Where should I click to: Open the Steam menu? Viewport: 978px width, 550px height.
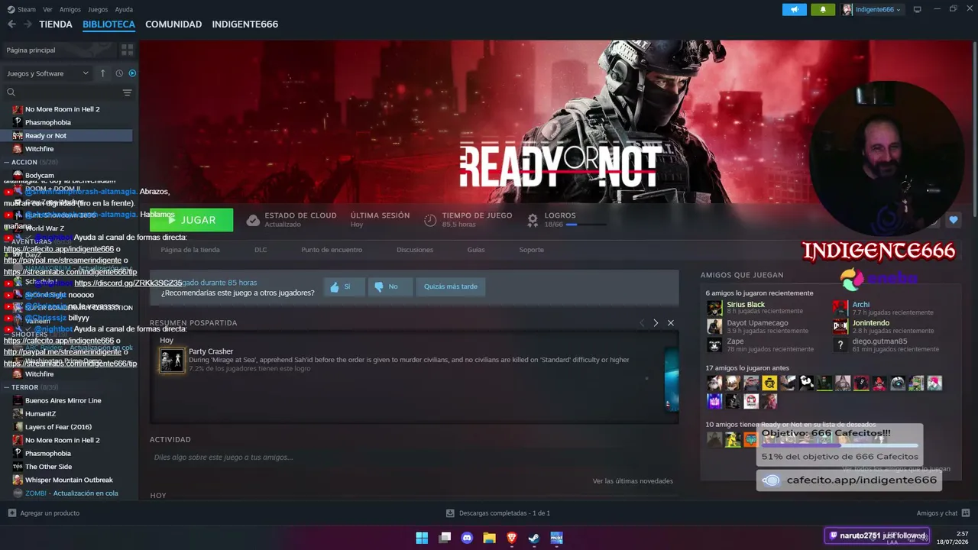(26, 9)
